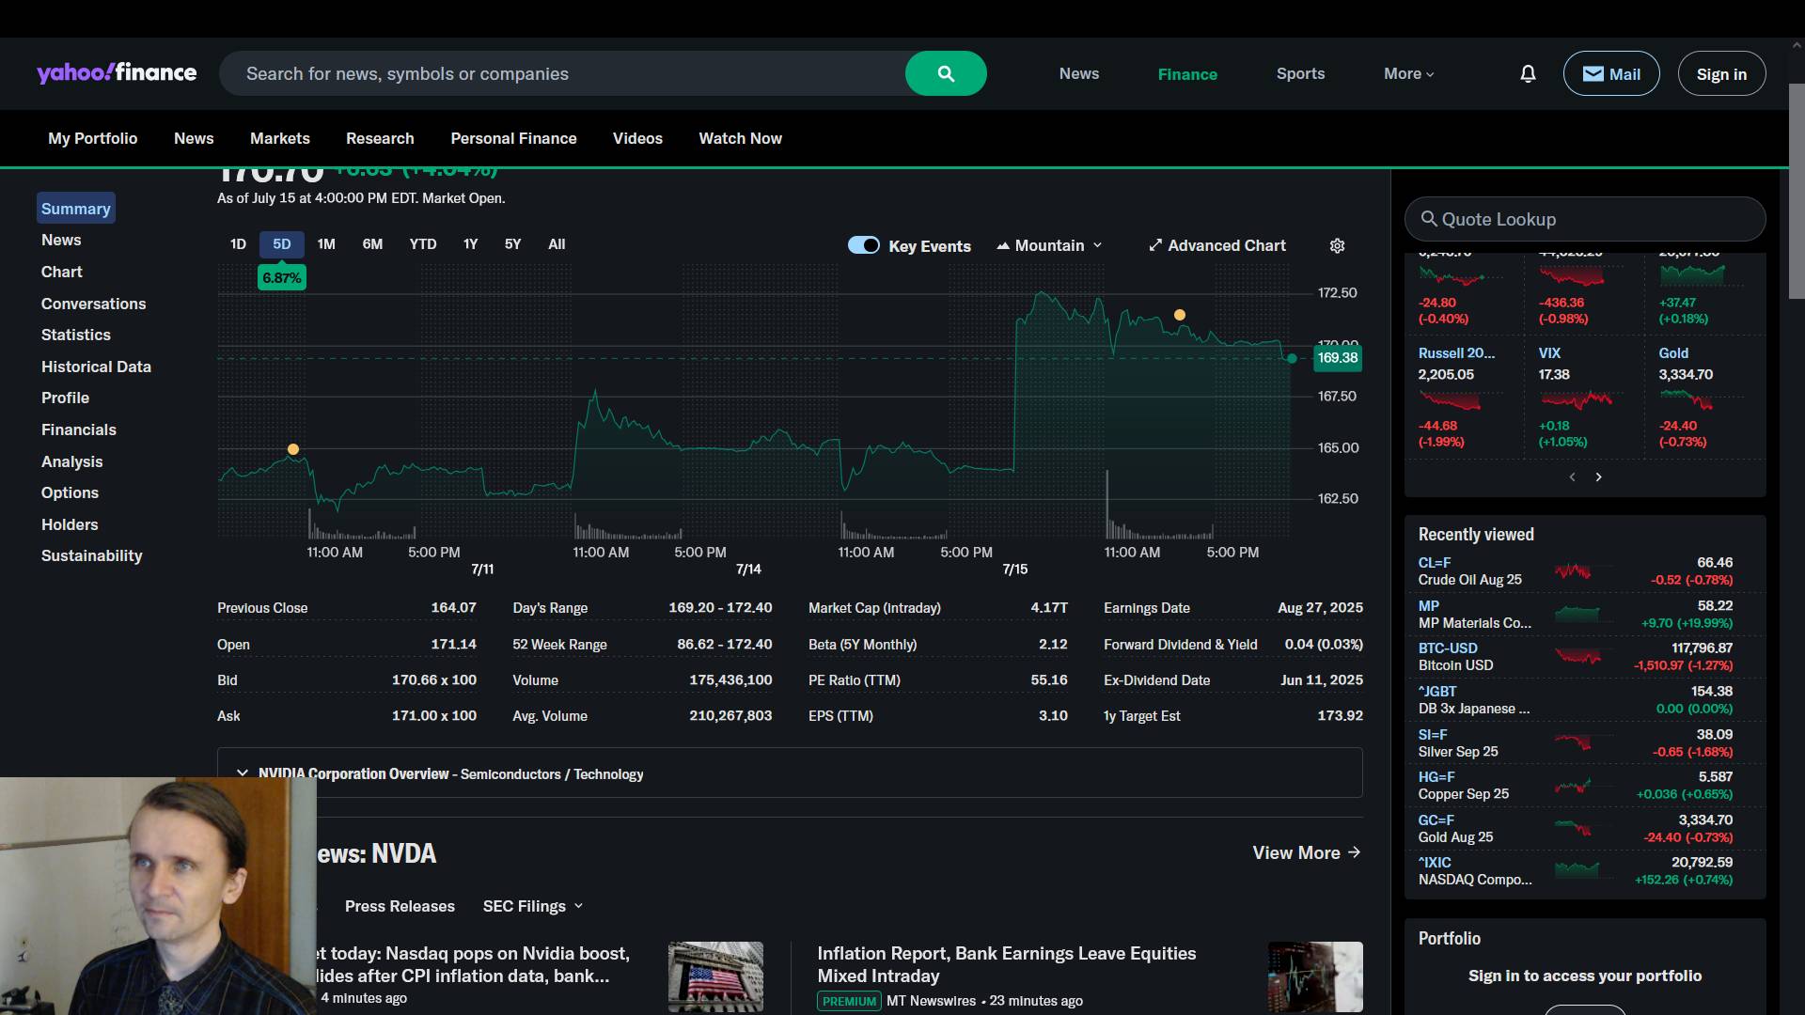Open the Mountain chart type dropdown
The height and width of the screenshot is (1015, 1805).
(1049, 245)
